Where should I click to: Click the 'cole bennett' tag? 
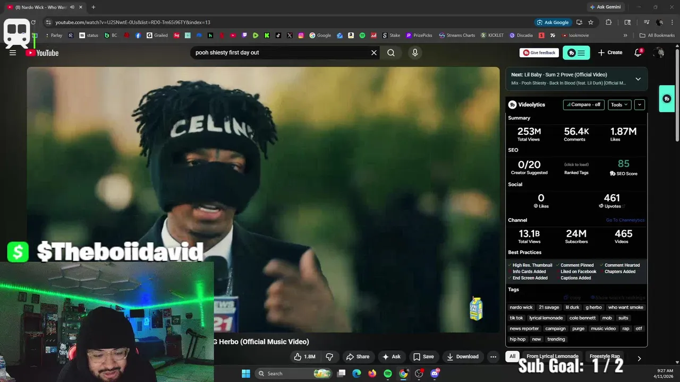point(582,318)
